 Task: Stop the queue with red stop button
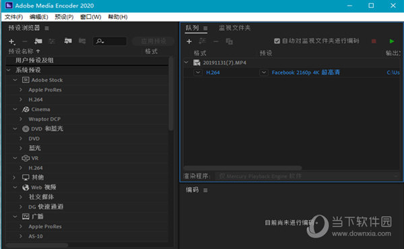(374, 41)
